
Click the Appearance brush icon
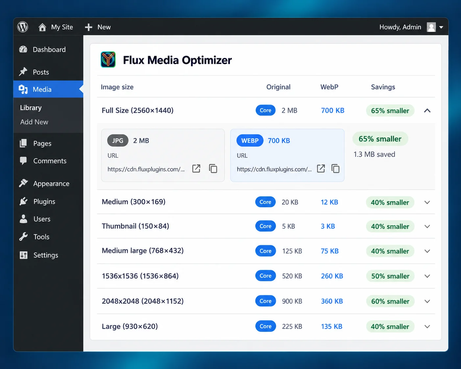[23, 183]
